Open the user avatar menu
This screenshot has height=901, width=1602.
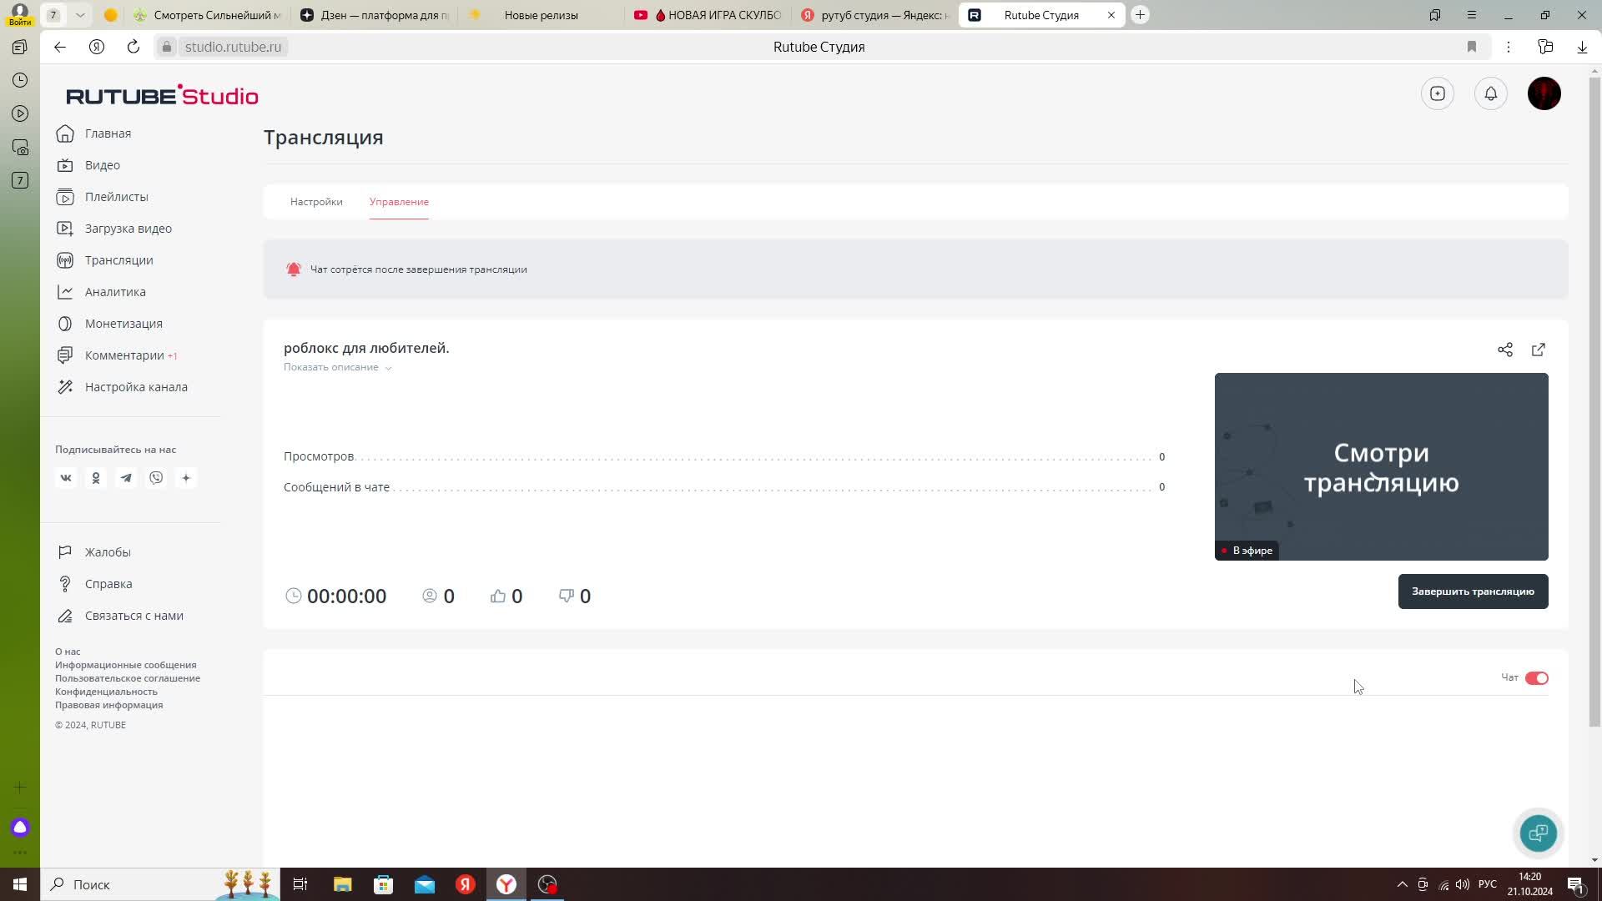coord(1544,93)
